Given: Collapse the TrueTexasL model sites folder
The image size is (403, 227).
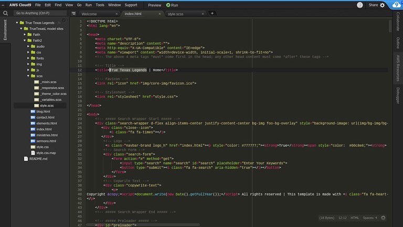Looking at the screenshot, I should coord(21,28).
